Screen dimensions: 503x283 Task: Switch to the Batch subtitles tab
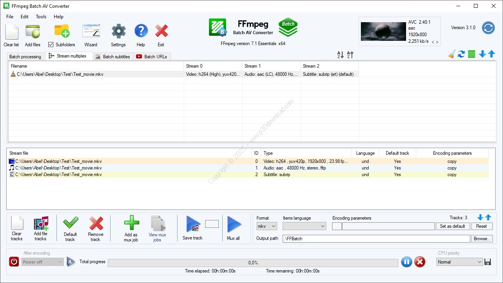(x=113, y=57)
